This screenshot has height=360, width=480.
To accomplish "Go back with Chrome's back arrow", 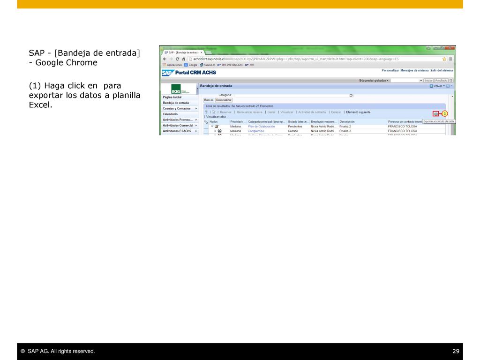I will coord(165,59).
